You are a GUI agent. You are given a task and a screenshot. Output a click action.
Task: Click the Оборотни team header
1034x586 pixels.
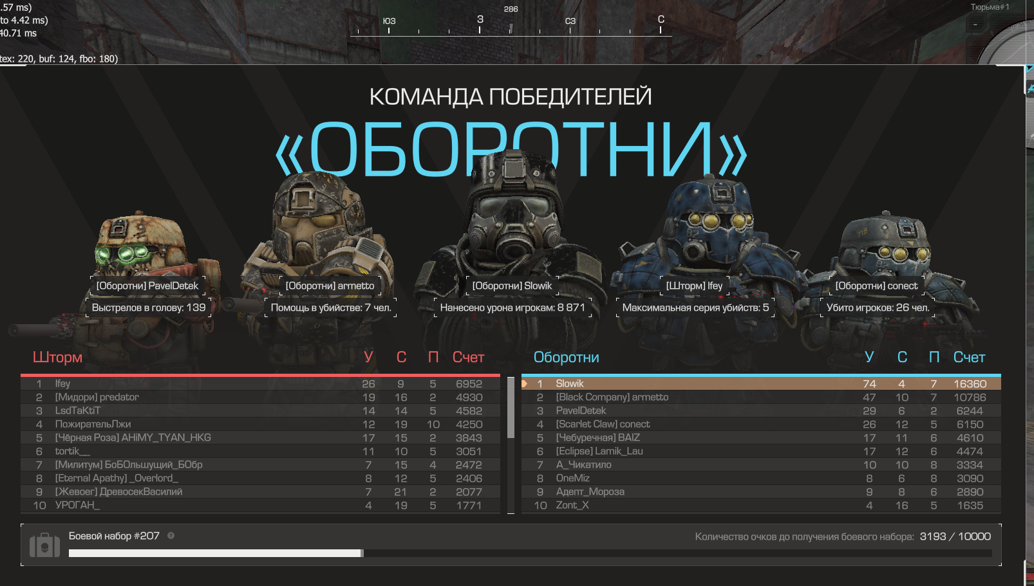point(566,358)
